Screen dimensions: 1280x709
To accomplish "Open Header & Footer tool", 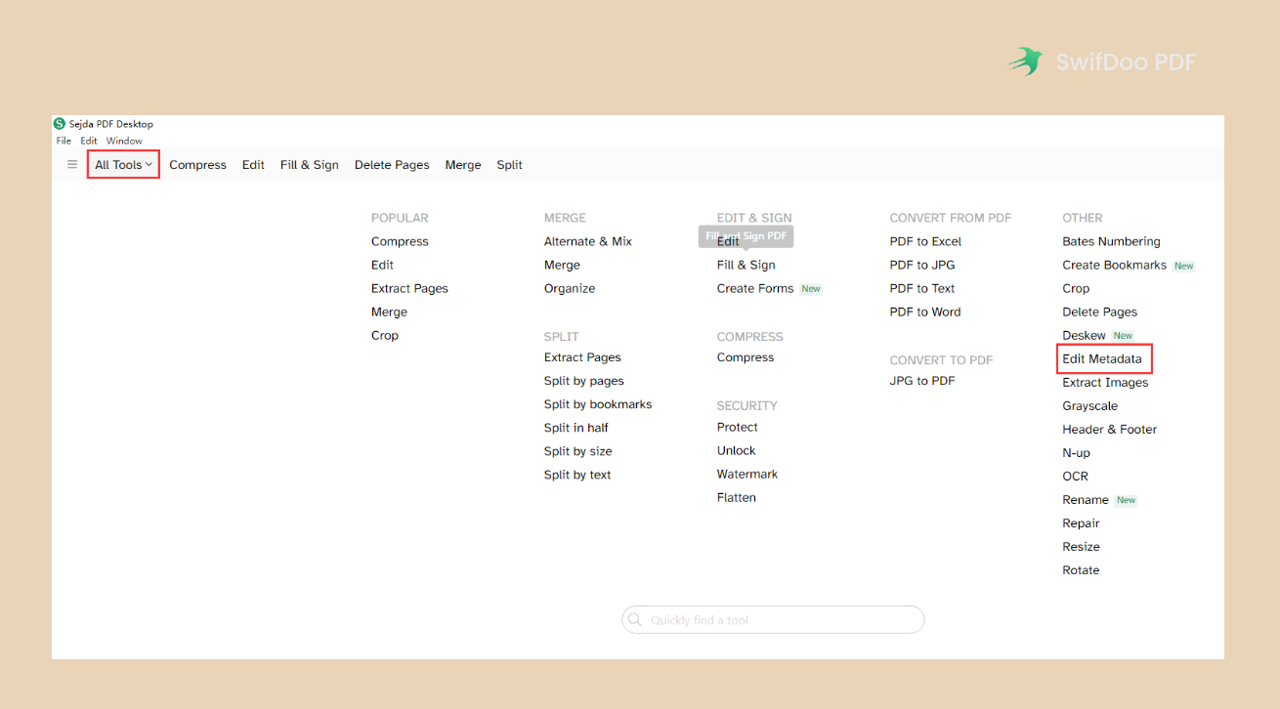I will (1110, 429).
